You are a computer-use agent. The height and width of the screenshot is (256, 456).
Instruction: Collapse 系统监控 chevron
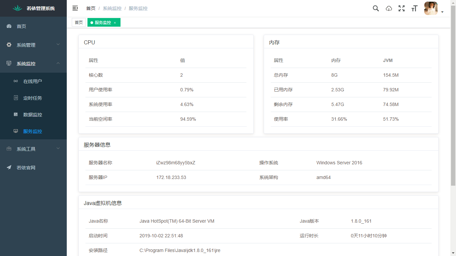click(58, 63)
